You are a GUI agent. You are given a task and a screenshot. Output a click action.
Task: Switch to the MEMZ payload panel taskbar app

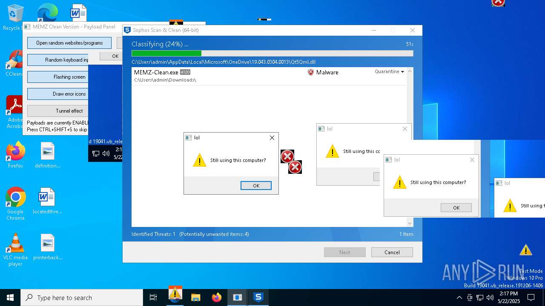coord(238,297)
